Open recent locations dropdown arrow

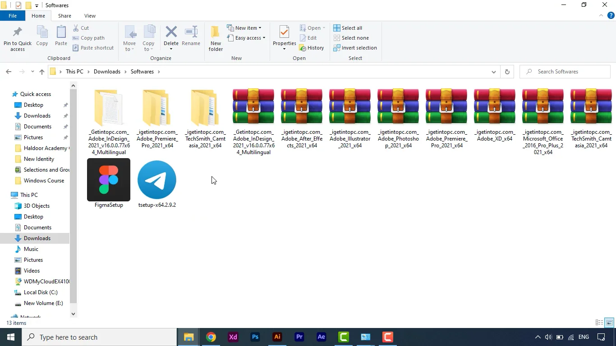click(32, 72)
